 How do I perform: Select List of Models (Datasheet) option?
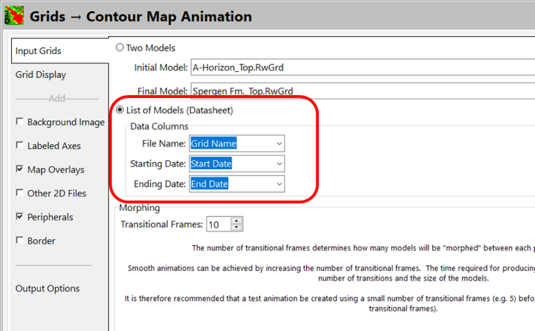(120, 110)
